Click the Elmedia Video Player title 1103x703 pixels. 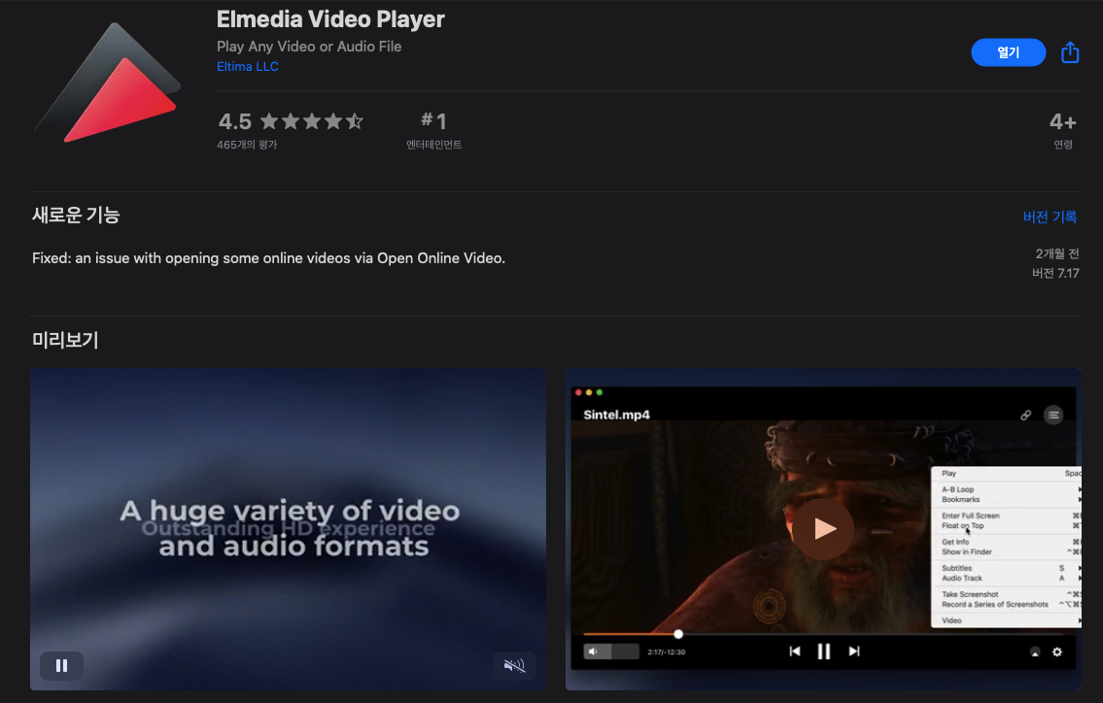click(x=330, y=19)
